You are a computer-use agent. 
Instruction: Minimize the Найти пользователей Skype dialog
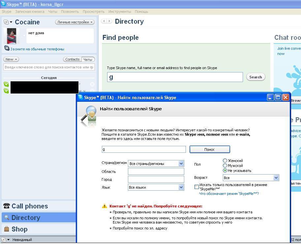click(x=270, y=97)
